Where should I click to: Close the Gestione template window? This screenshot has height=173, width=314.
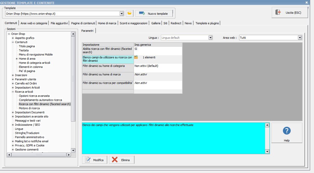click(306, 2)
